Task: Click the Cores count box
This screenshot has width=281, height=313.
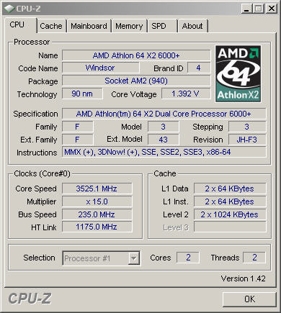Action: [x=188, y=258]
